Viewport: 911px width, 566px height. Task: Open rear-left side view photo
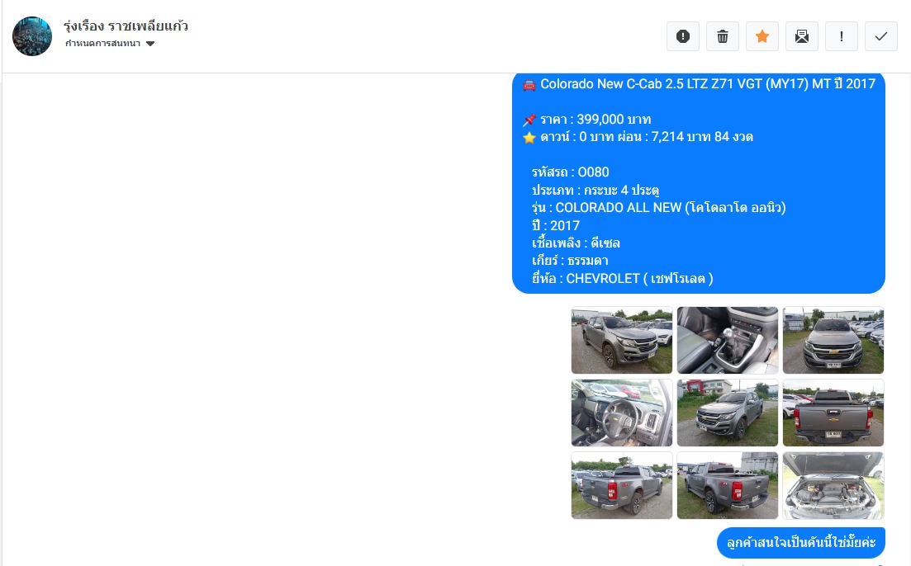622,485
